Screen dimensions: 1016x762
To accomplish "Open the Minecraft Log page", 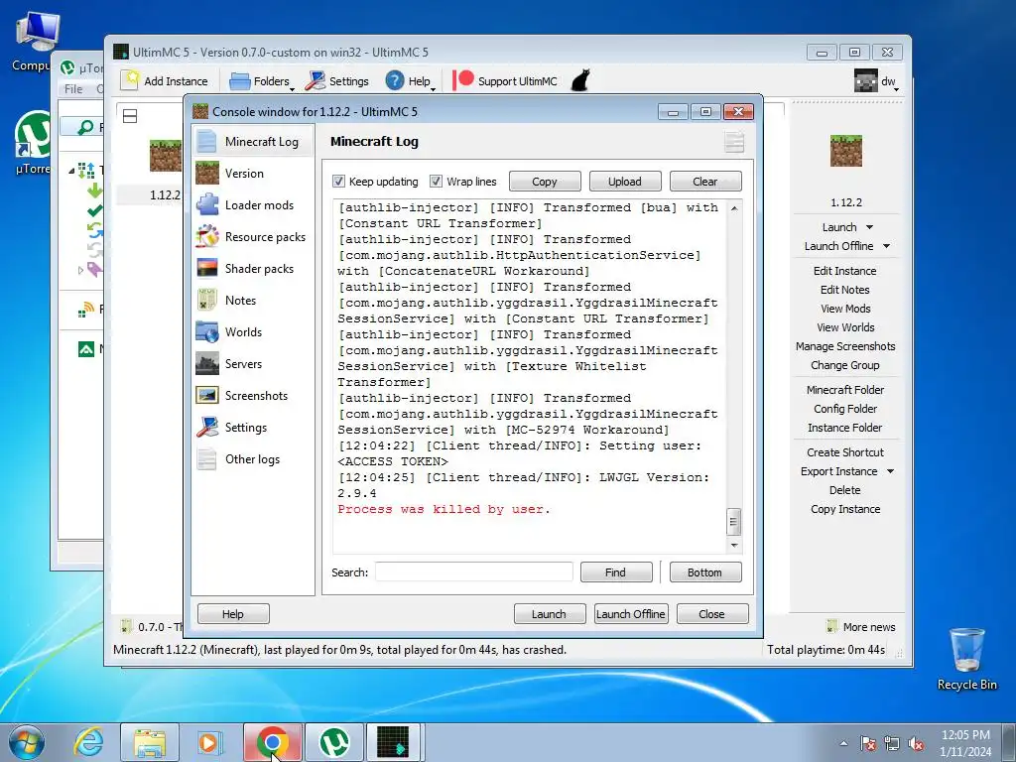I will pyautogui.click(x=253, y=141).
